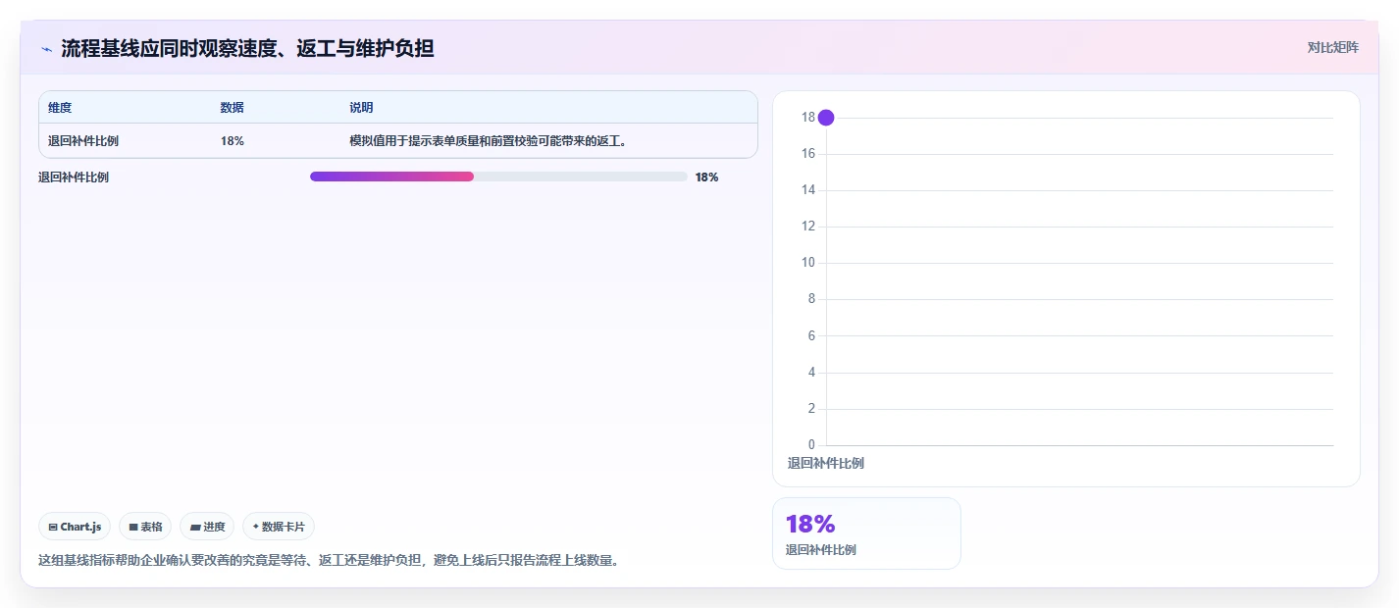Click the 数据卡片 chip
The width and height of the screenshot is (1399, 608).
279,527
